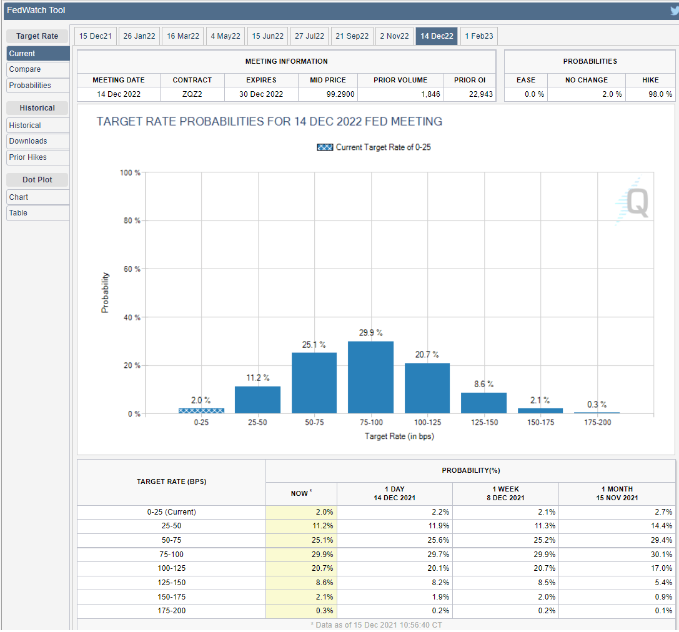Open the Dot Plot Chart view

pyautogui.click(x=37, y=197)
